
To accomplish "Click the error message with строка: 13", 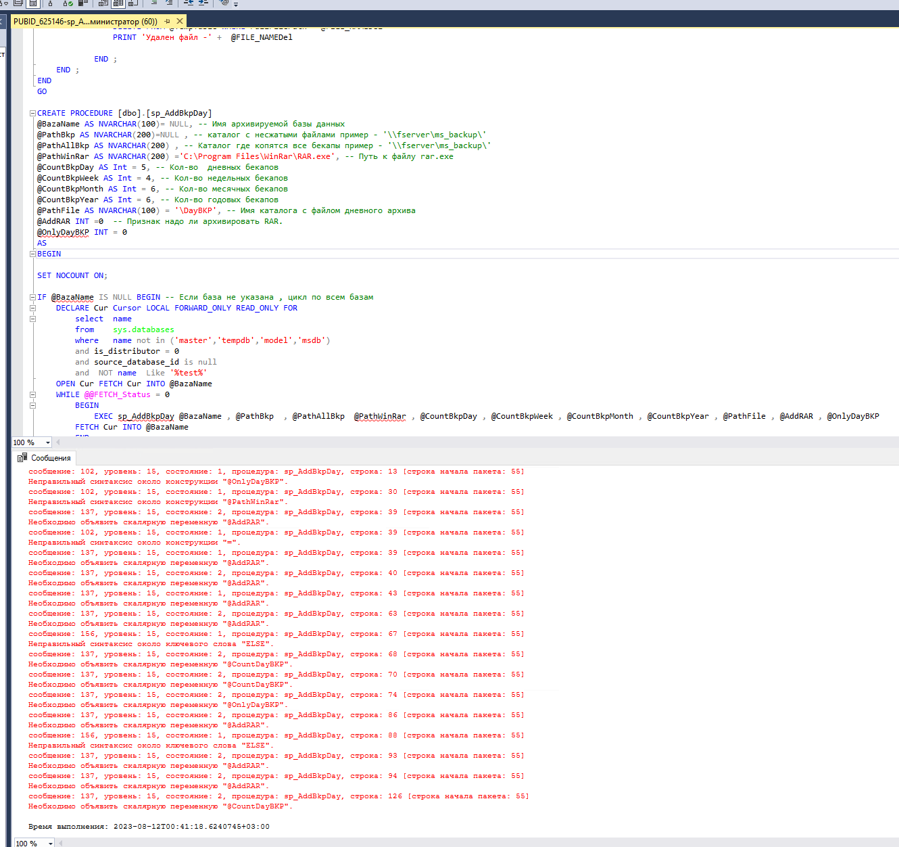I will click(276, 472).
